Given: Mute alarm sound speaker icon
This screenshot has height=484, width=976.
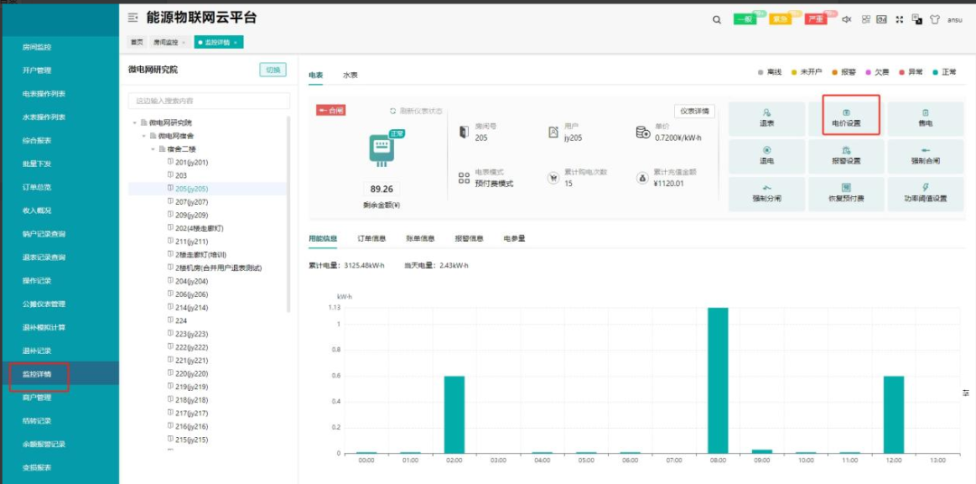Looking at the screenshot, I should coord(847,19).
